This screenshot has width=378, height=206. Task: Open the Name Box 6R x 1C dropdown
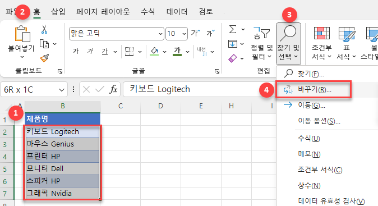tap(62, 90)
